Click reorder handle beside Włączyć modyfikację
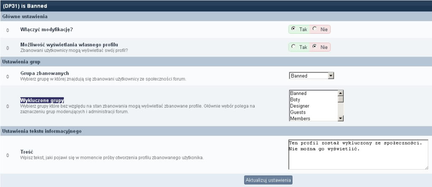Viewport: 432px width, 187px height. 8,30
